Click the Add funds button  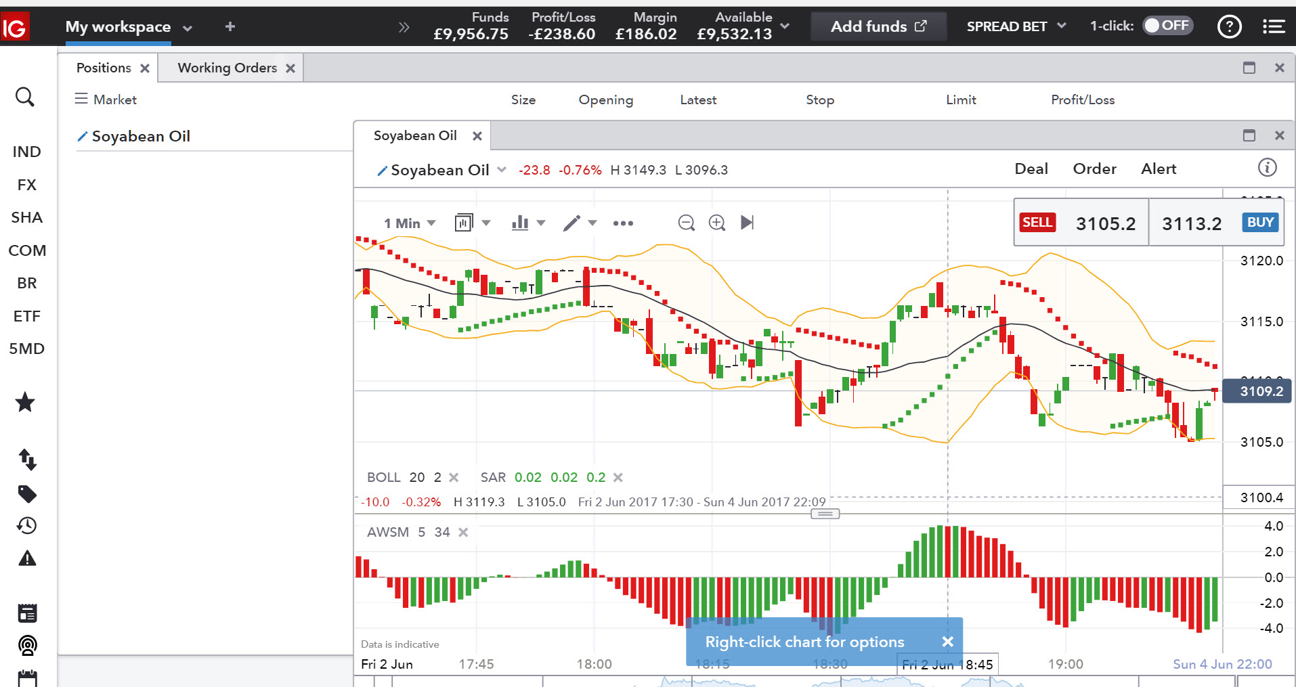click(878, 26)
